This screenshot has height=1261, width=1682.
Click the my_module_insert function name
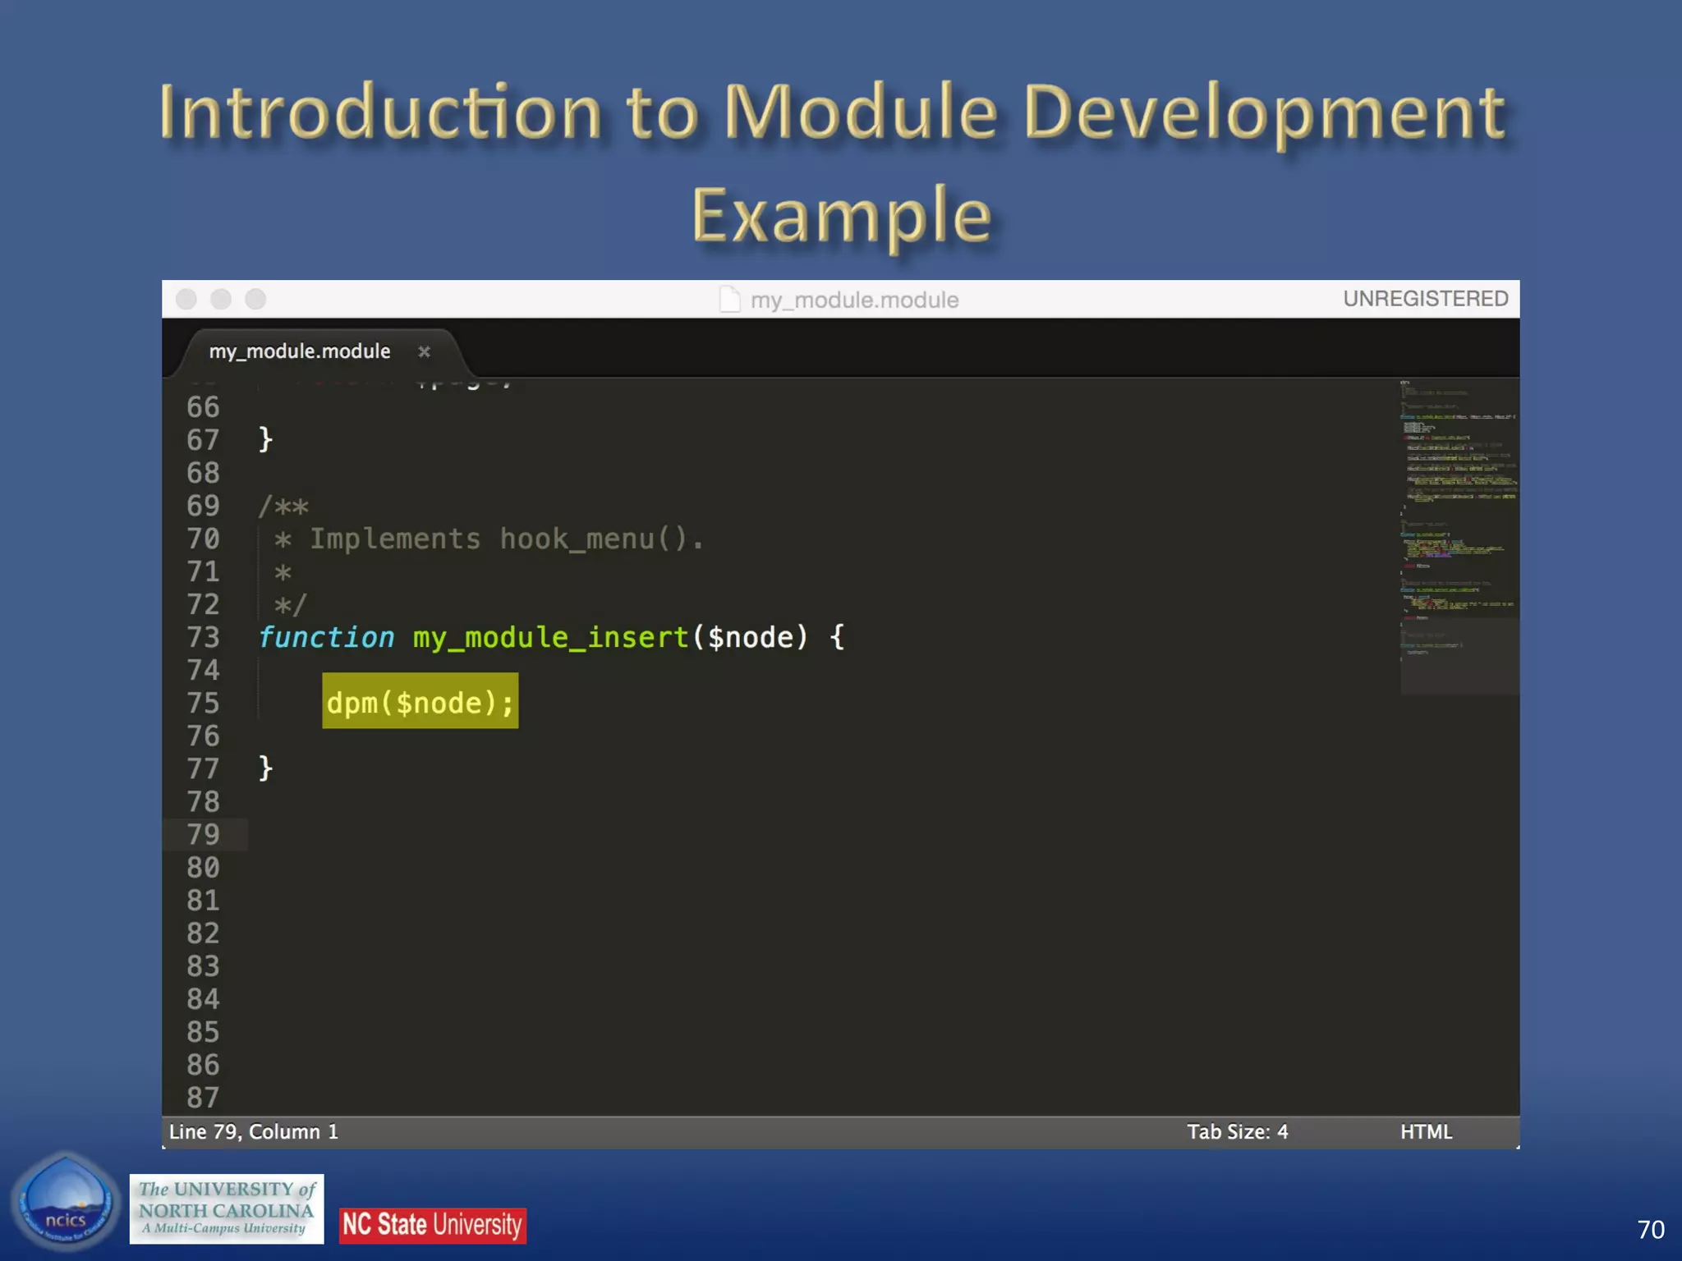click(x=550, y=637)
